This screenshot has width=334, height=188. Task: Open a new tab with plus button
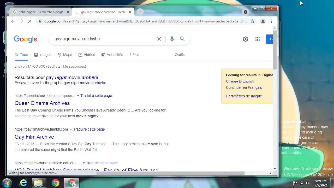pyautogui.click(x=140, y=12)
